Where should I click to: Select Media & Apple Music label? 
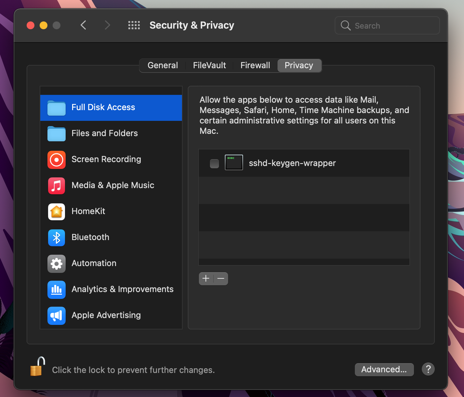pyautogui.click(x=113, y=185)
